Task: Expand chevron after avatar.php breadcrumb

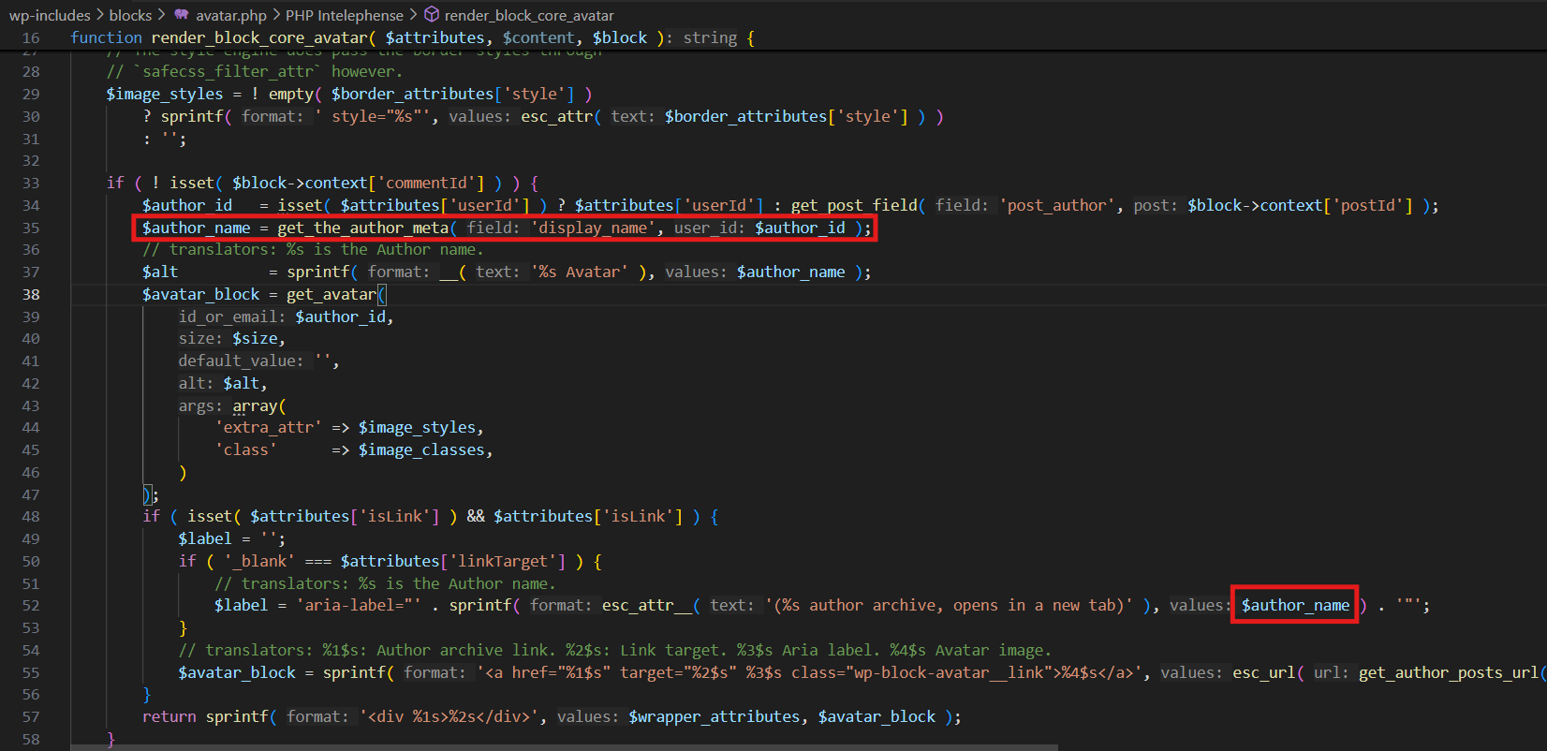Action: click(275, 15)
